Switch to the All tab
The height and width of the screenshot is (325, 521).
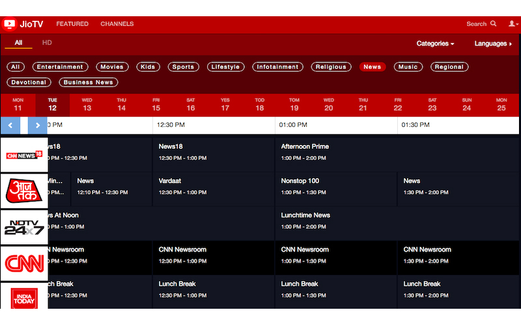(18, 43)
